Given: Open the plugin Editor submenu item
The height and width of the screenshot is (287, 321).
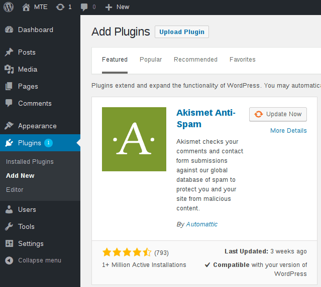Looking at the screenshot, I should pyautogui.click(x=15, y=190).
